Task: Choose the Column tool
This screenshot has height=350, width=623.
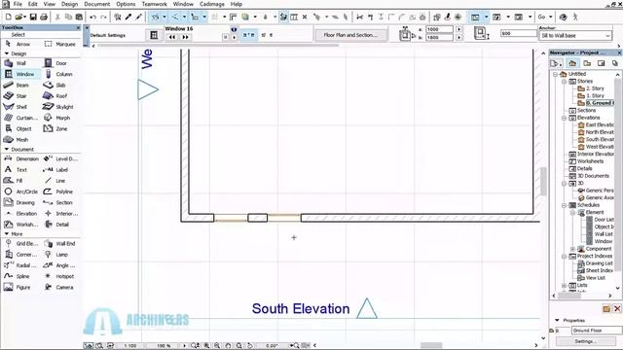Action: pyautogui.click(x=58, y=74)
